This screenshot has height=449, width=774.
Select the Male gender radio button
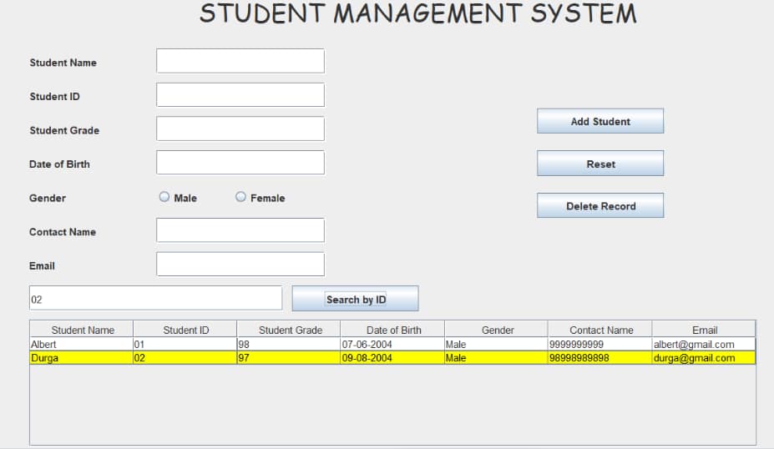164,198
